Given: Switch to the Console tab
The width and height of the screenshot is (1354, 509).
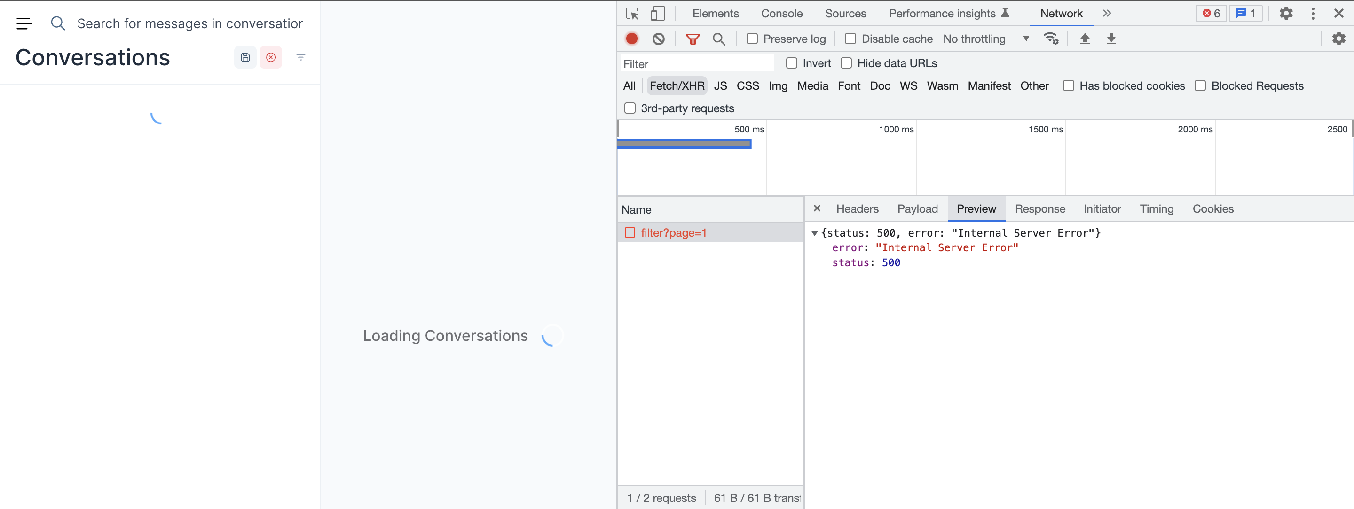Looking at the screenshot, I should 781,14.
